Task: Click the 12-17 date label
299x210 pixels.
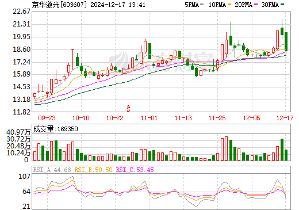Action: coord(285,118)
